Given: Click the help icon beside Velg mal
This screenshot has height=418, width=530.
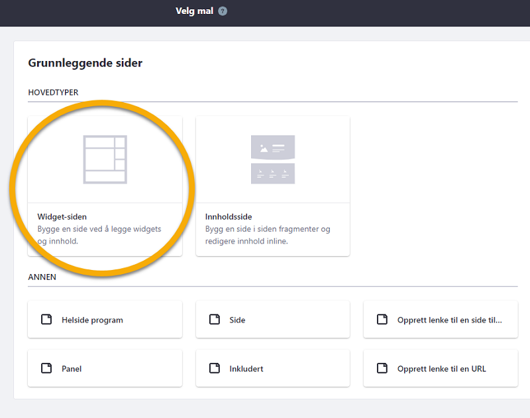Looking at the screenshot, I should pyautogui.click(x=223, y=11).
